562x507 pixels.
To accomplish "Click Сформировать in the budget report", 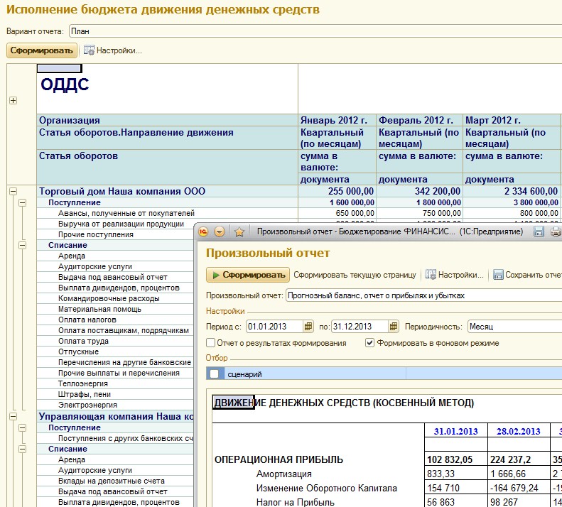I will (x=42, y=50).
